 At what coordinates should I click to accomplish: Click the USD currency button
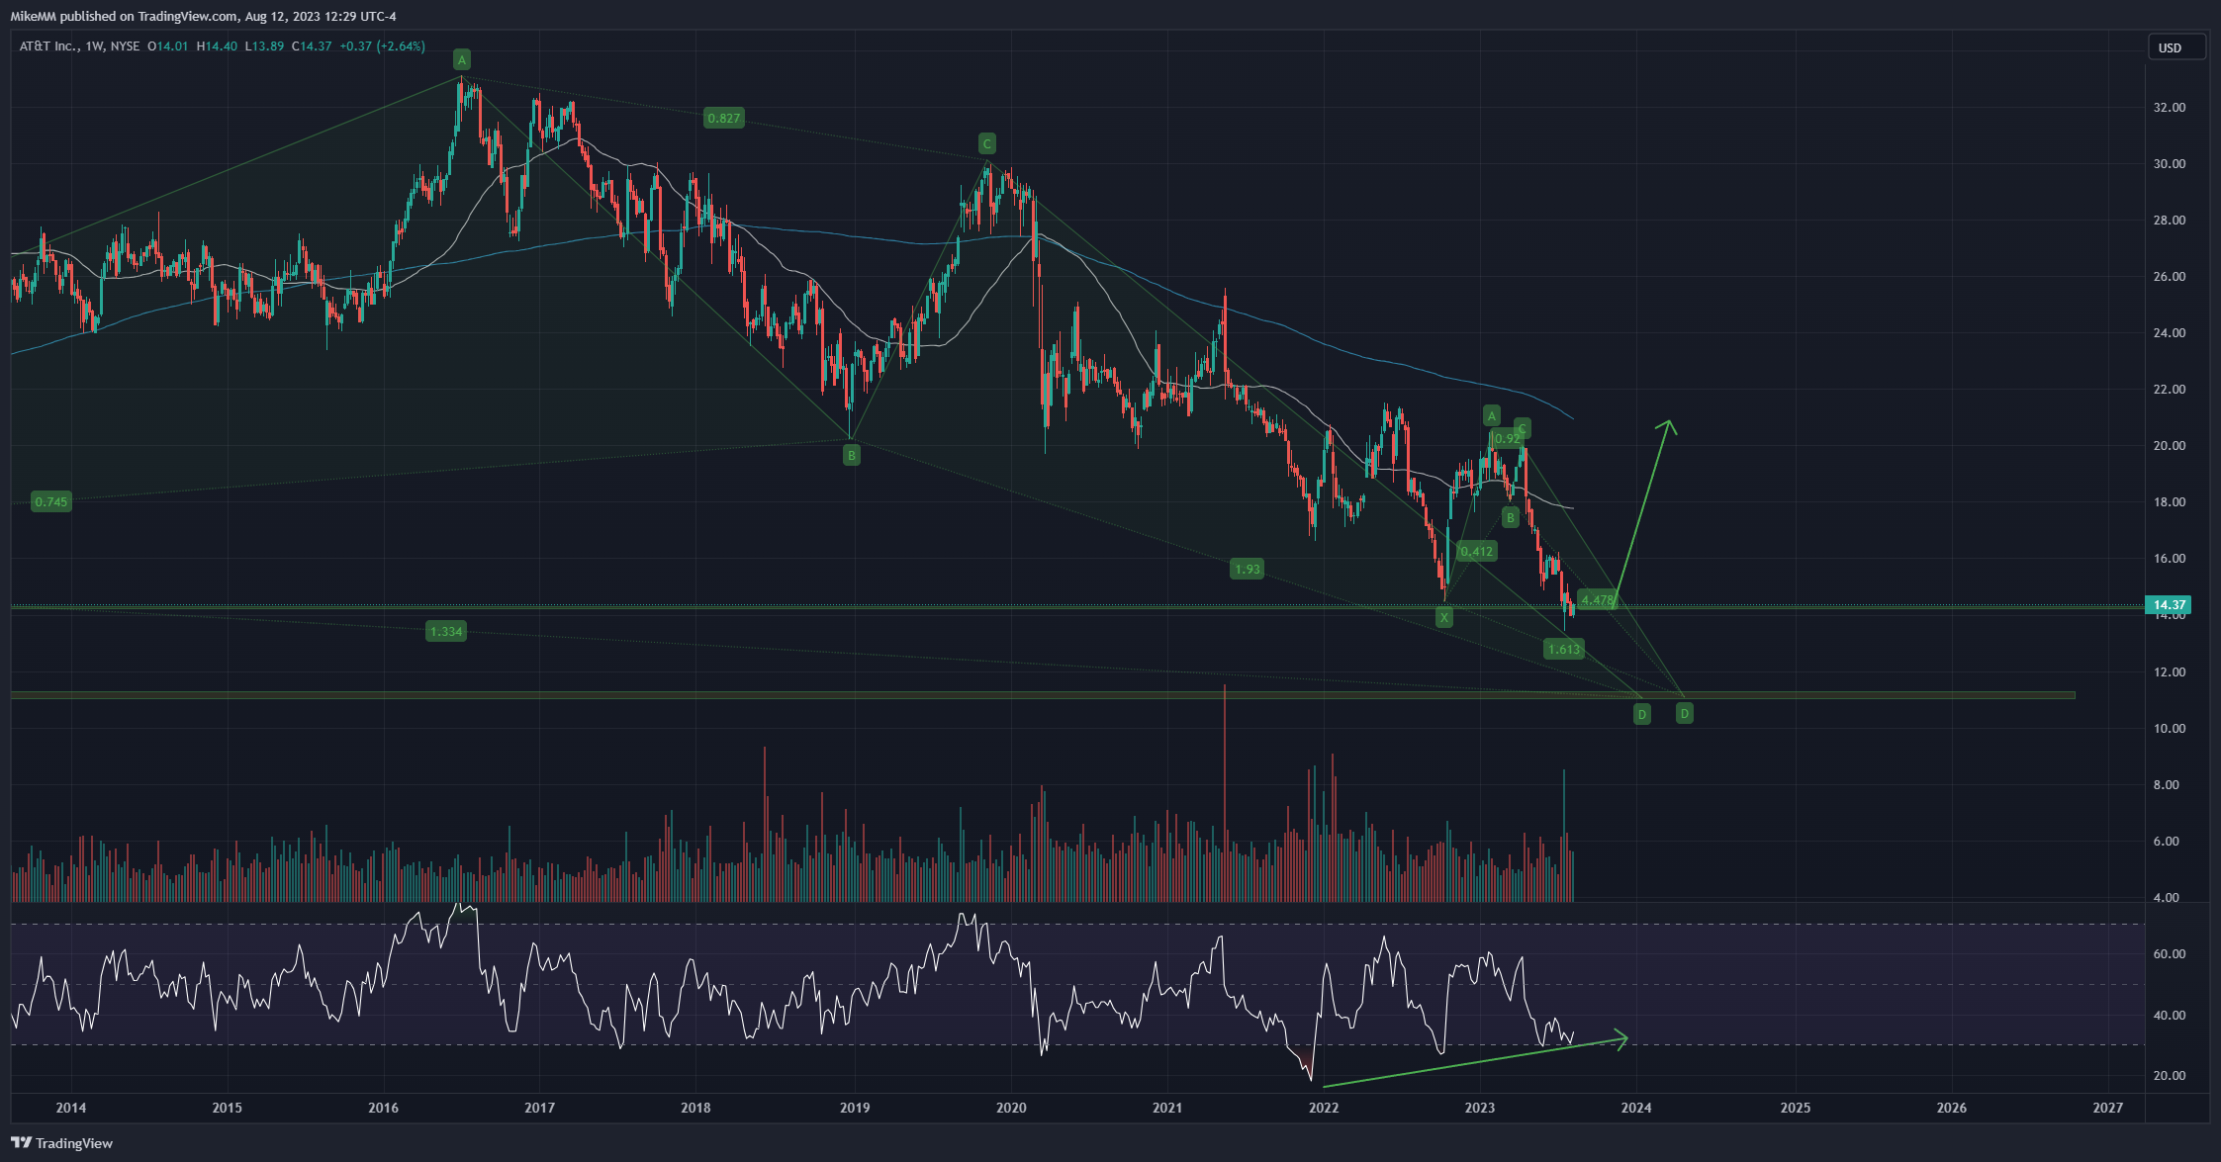click(x=2176, y=47)
